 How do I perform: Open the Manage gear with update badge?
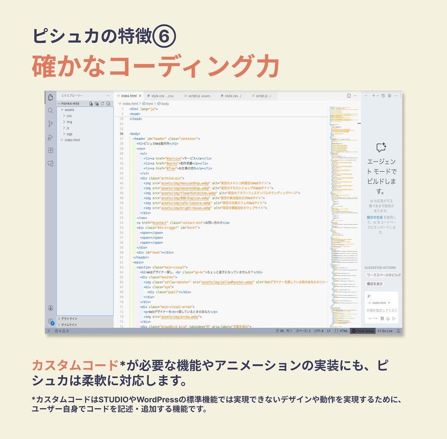click(x=51, y=321)
